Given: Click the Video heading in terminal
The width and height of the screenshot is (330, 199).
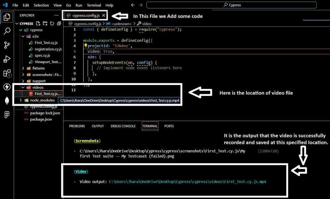Looking at the screenshot, I should 81,171.
